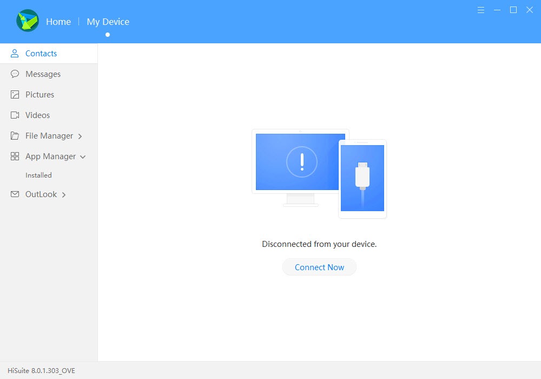Expand the File Manager chevron arrow
The height and width of the screenshot is (379, 541).
(80, 136)
